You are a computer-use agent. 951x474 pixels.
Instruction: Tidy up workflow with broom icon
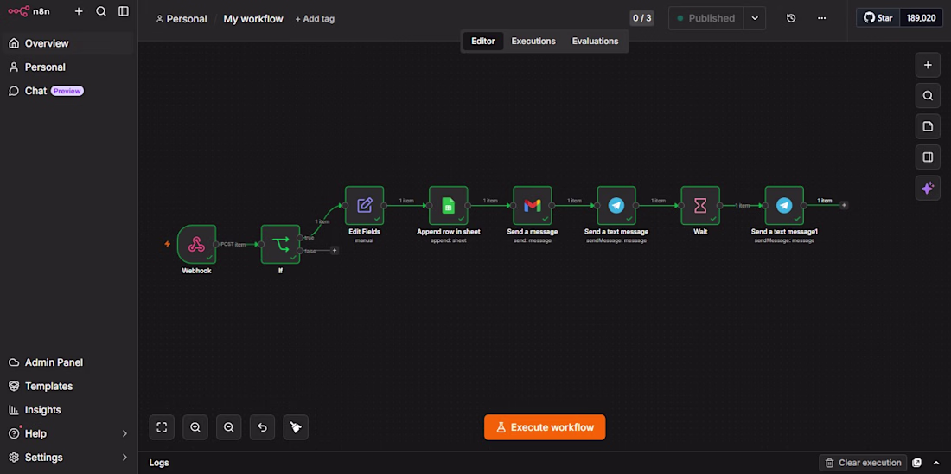coord(296,427)
